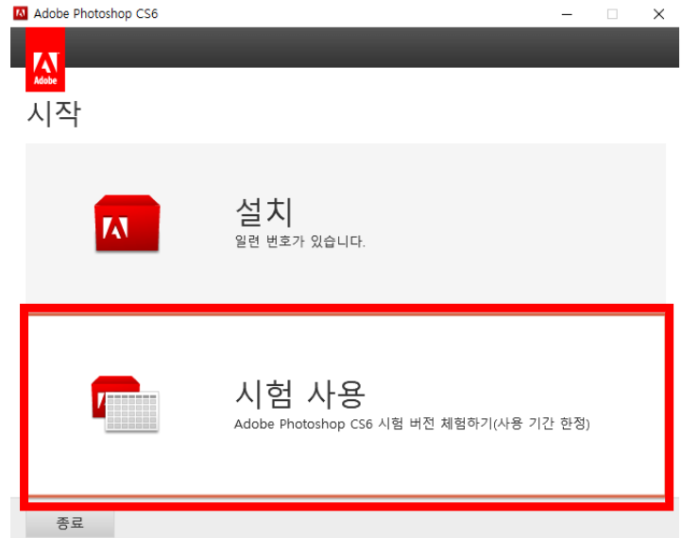Click the 'Adobe Photoshop CS6' window title

coord(95,14)
